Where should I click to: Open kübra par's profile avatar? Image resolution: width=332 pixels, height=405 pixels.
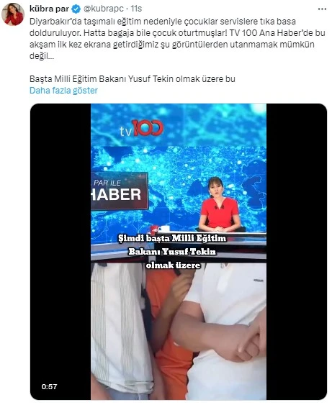point(13,14)
